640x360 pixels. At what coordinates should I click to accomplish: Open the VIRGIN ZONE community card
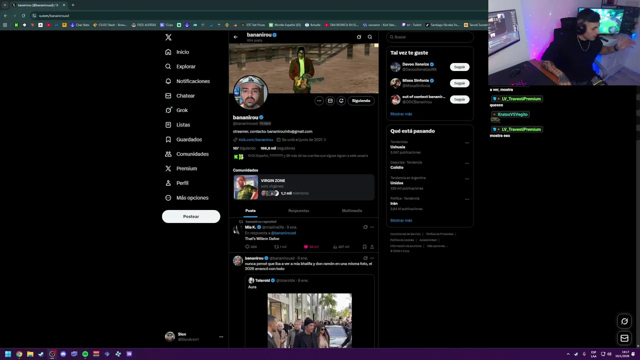coord(303,187)
